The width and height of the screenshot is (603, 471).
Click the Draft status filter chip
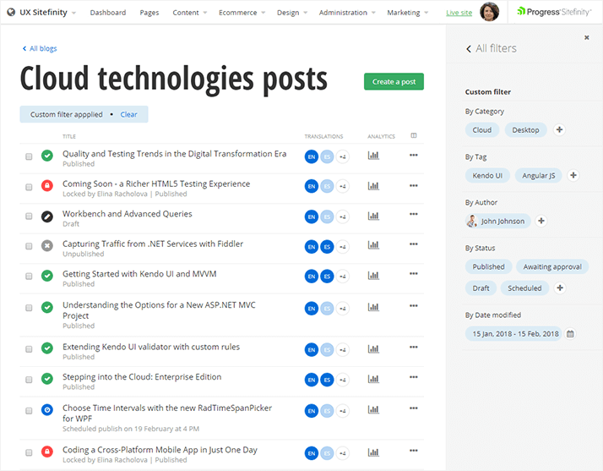pyautogui.click(x=481, y=288)
